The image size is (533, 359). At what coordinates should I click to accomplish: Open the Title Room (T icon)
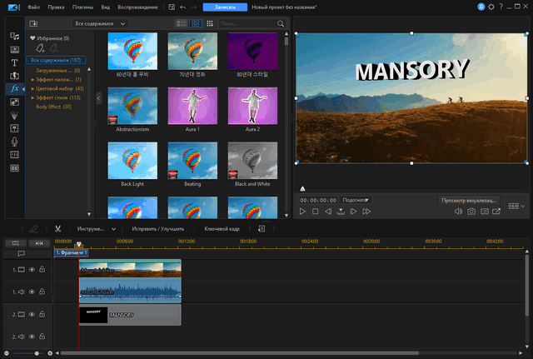14,62
